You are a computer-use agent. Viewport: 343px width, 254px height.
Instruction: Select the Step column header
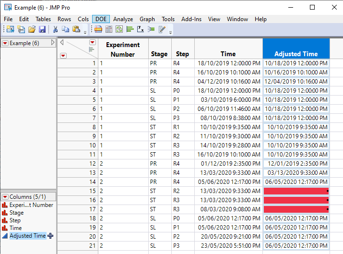point(183,48)
